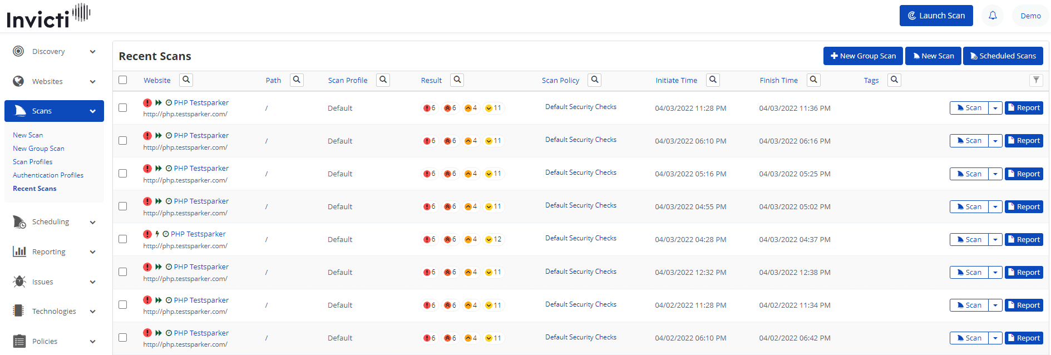Click the Reporting bar chart icon
The image size is (1051, 355).
coord(19,252)
